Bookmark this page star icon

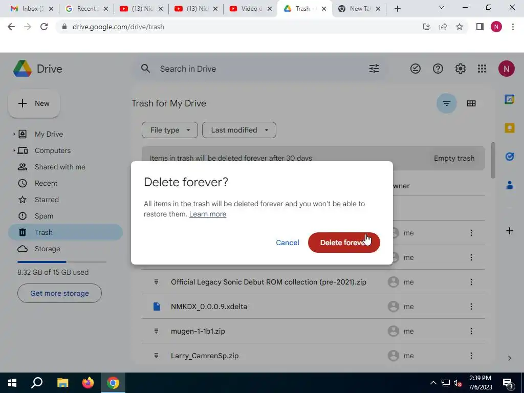click(460, 27)
